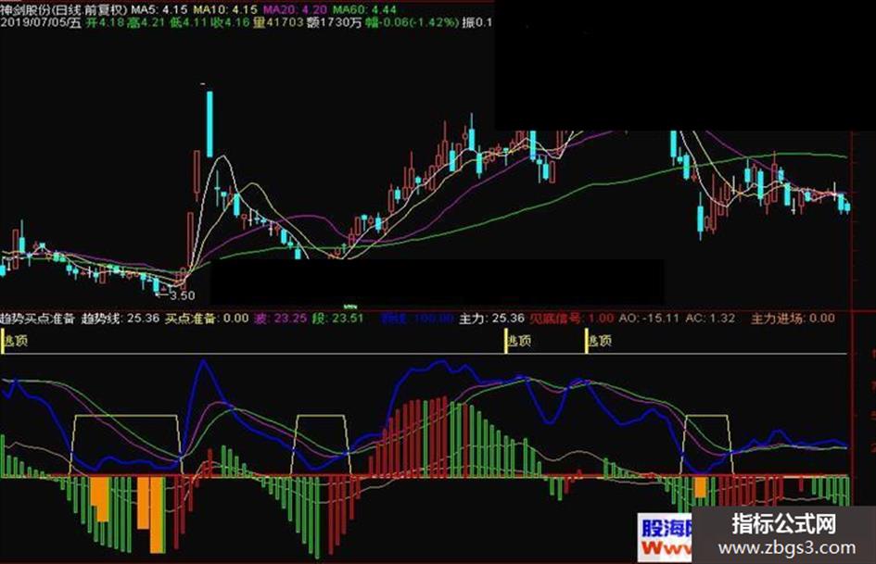Click the close price 收4.16
Viewport: 876px width, 564px height.
pyautogui.click(x=230, y=23)
